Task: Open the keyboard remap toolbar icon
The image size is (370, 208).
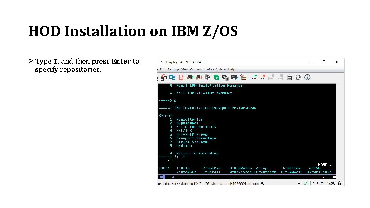Action: click(x=234, y=77)
